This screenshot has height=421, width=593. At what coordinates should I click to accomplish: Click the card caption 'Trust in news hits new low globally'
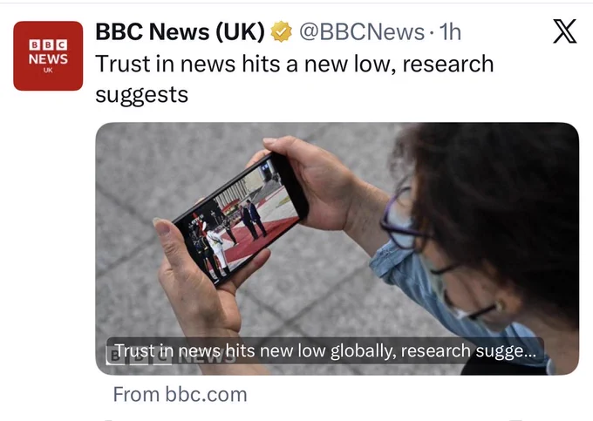(x=256, y=350)
